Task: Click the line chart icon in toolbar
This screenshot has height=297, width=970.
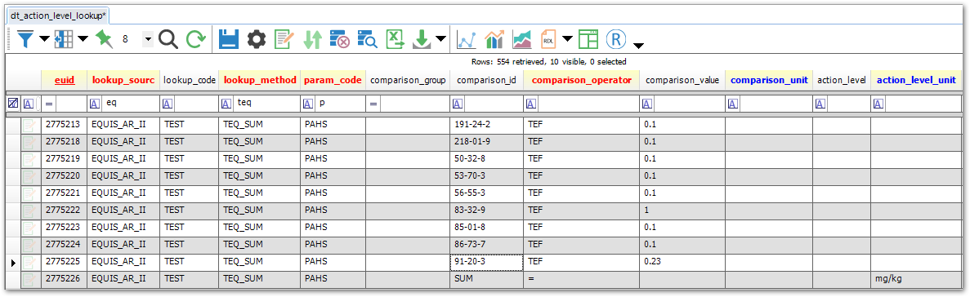Action: pos(466,39)
